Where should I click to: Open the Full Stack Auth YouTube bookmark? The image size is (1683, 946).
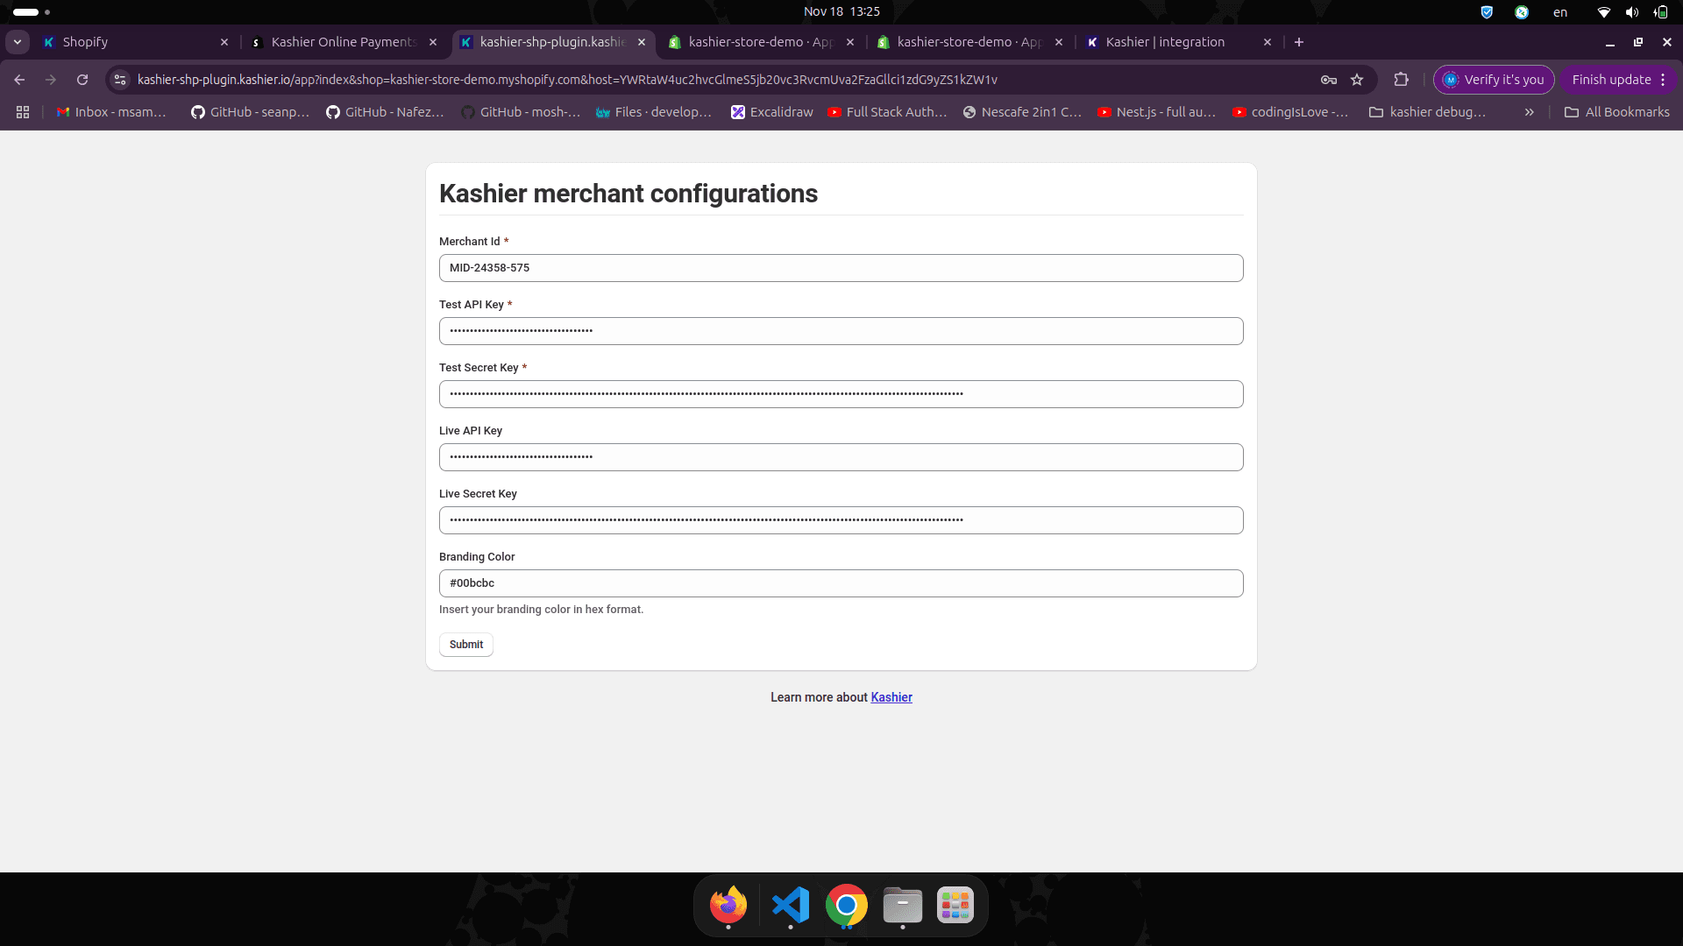(x=887, y=112)
